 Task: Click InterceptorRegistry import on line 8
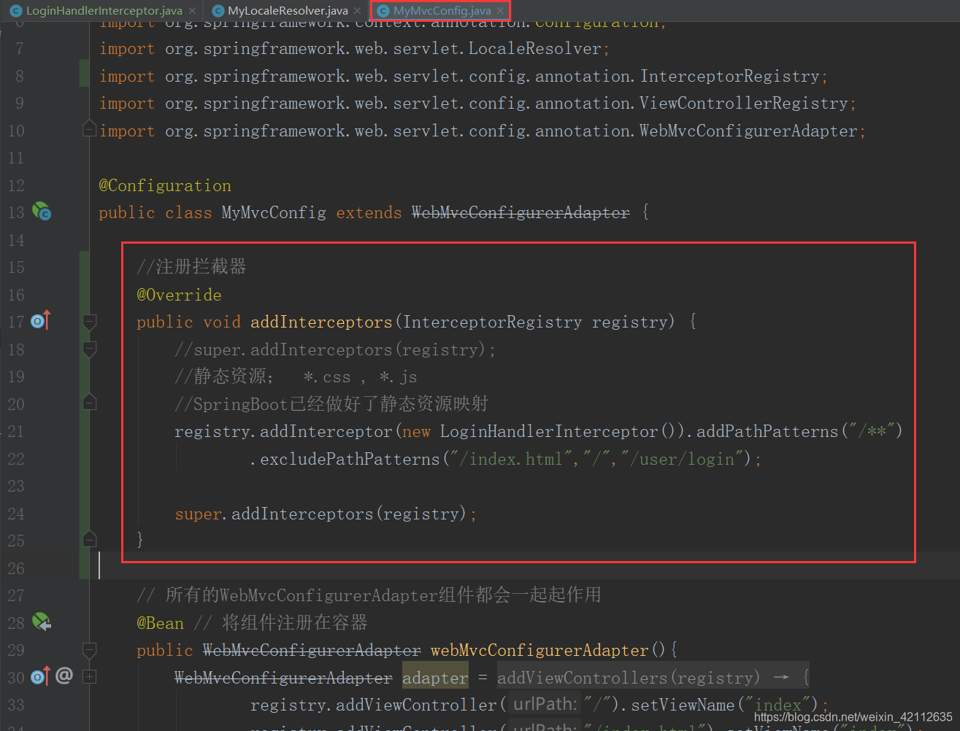click(730, 76)
